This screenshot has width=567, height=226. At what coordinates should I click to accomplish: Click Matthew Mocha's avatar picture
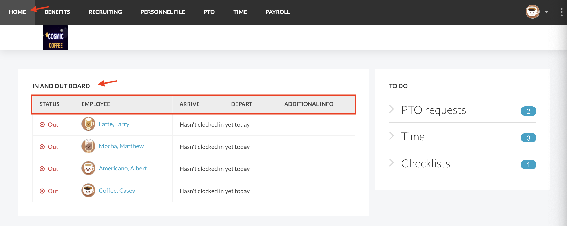click(88, 146)
